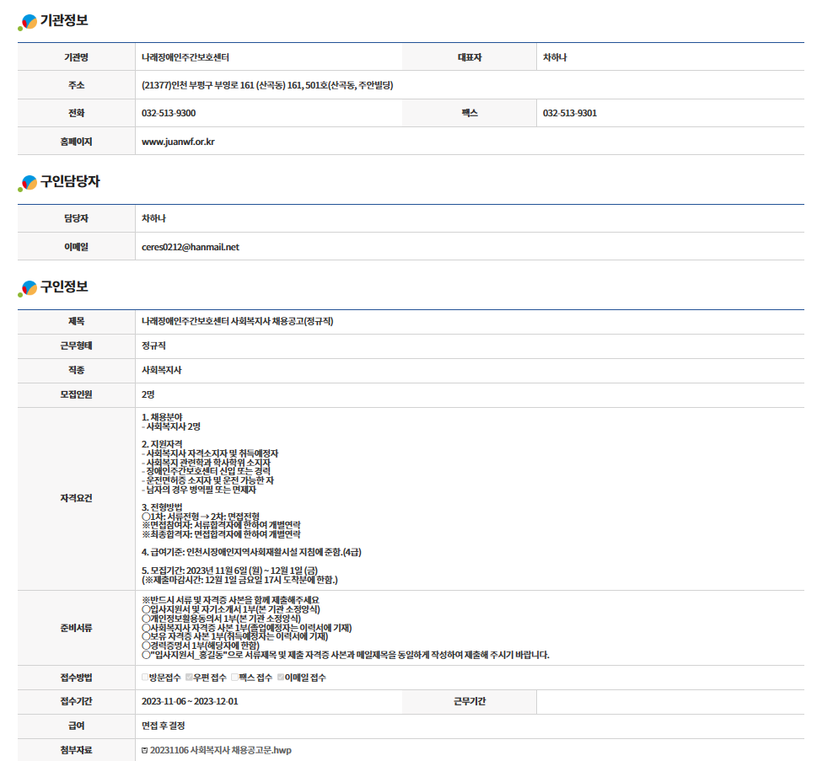The image size is (817, 761).
Task: Download 20231106 사회복지사 채용공고문.hwp attachment
Action: click(x=221, y=750)
